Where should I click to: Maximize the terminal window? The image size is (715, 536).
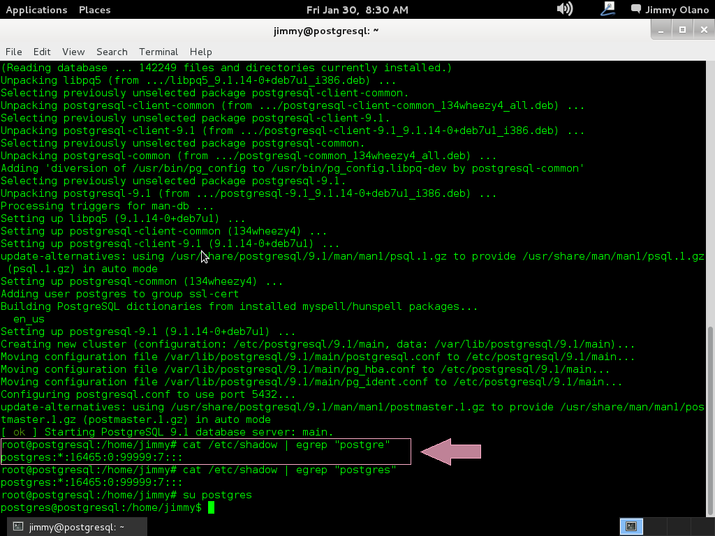[682, 29]
